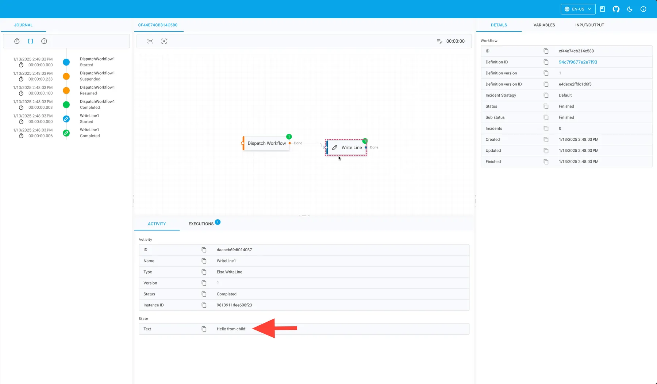Expand the WriteLine1 Started journal entry

pyautogui.click(x=66, y=119)
